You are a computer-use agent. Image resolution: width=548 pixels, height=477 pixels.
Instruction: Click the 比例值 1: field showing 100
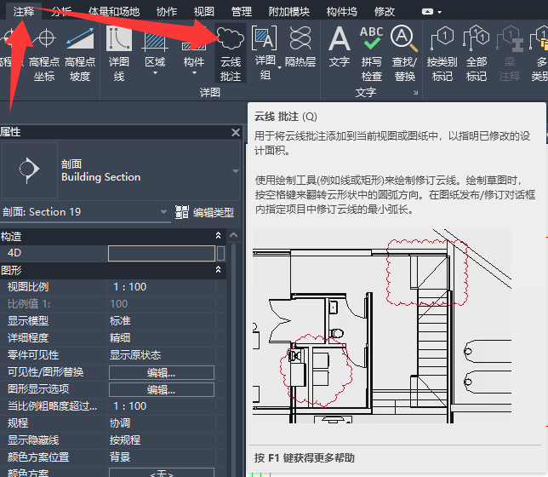[162, 304]
